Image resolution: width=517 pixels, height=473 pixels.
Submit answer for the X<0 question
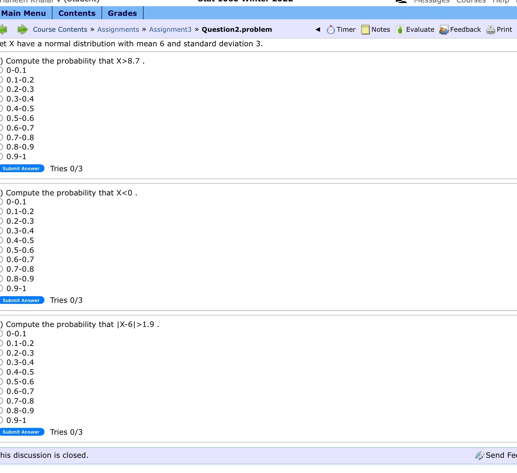(22, 300)
